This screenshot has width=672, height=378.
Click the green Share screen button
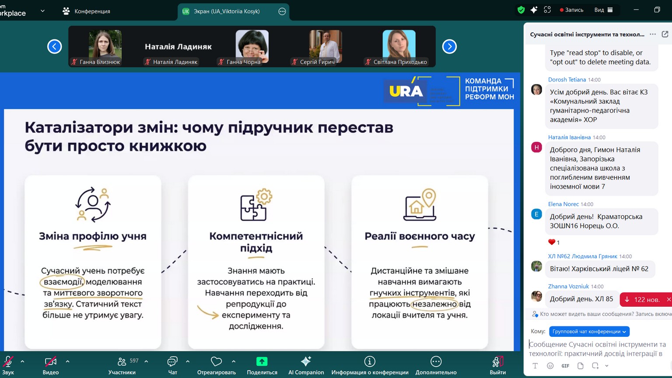(x=262, y=365)
